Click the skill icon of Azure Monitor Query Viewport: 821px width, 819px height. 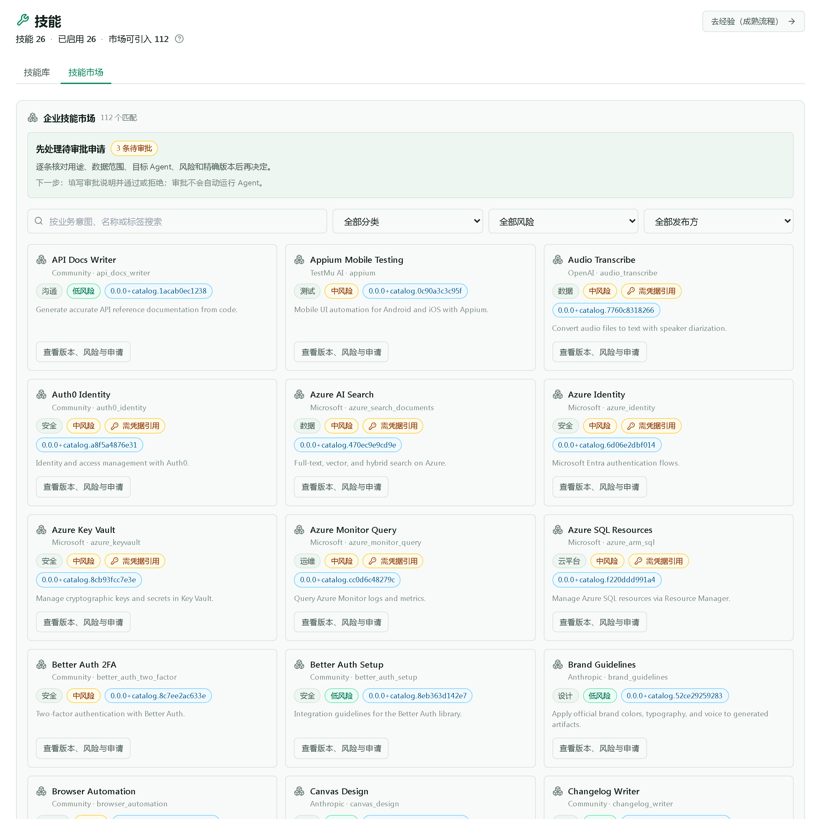pyautogui.click(x=300, y=530)
